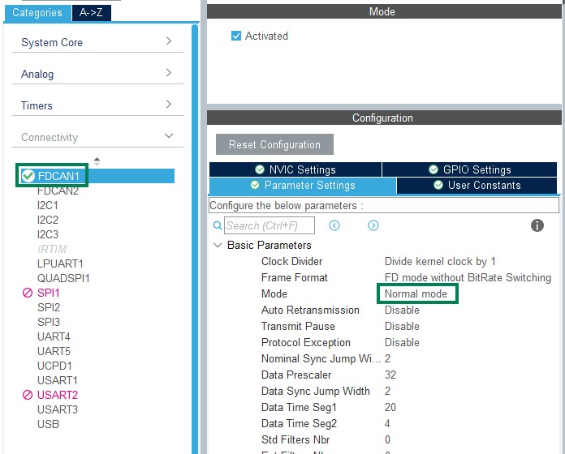
Task: Click the categories panel vertical scrollbar
Action: (195, 238)
